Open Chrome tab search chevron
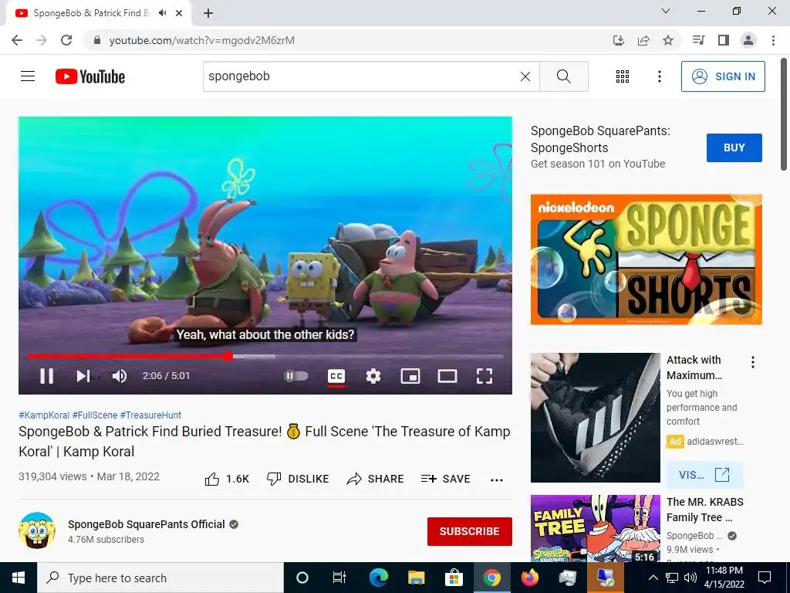 [666, 11]
